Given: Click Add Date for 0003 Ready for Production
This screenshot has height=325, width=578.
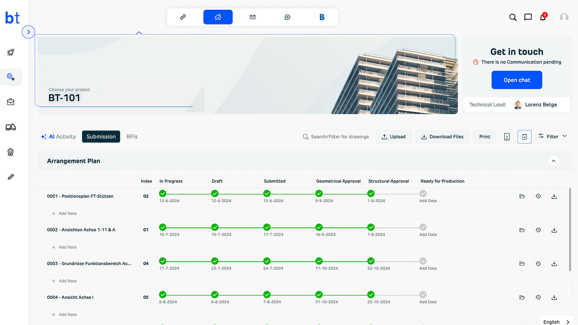Looking at the screenshot, I should click(x=428, y=268).
